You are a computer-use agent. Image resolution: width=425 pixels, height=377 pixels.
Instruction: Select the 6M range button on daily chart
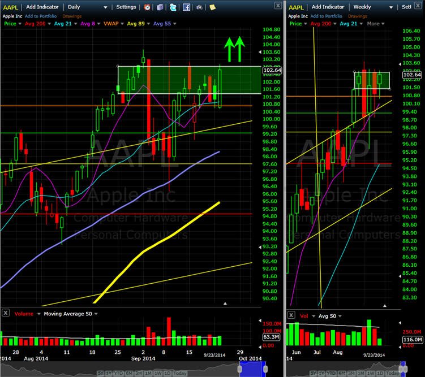129,373
